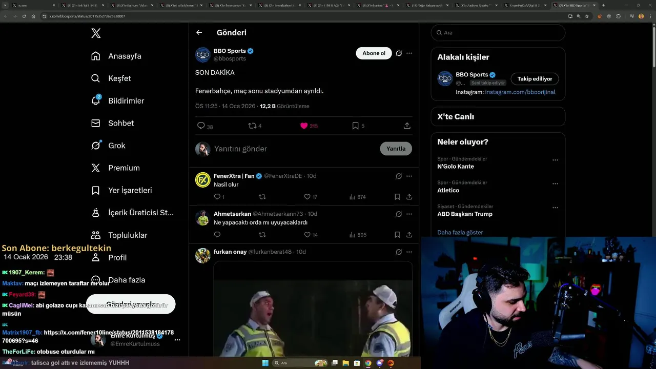The image size is (656, 369).
Task: Click the back arrow beside Gönderi
Action: click(x=199, y=32)
